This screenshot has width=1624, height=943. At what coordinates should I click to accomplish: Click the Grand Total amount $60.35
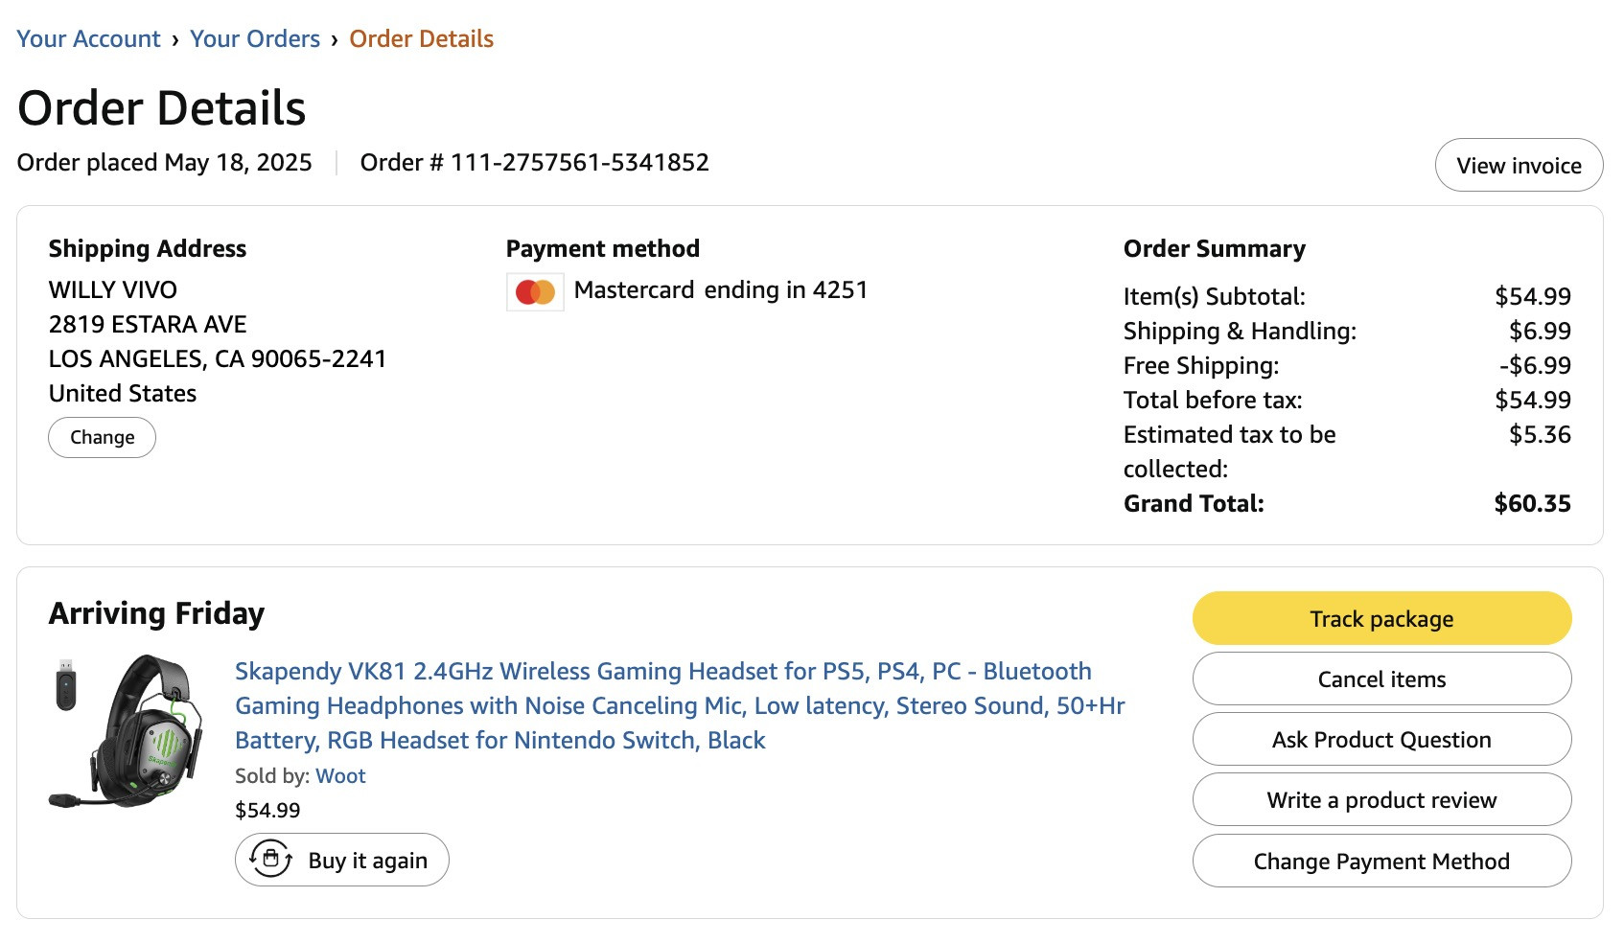1532,503
